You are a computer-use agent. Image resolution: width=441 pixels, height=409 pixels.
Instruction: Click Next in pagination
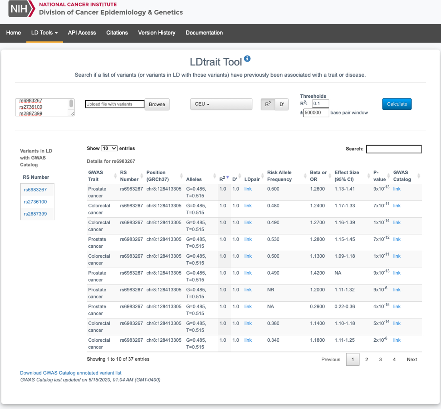coord(412,359)
